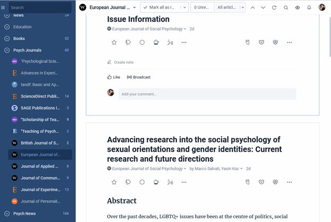Save Advancing research article to read later cup
Image resolution: width=331 pixels, height=222 pixels.
coord(156,182)
